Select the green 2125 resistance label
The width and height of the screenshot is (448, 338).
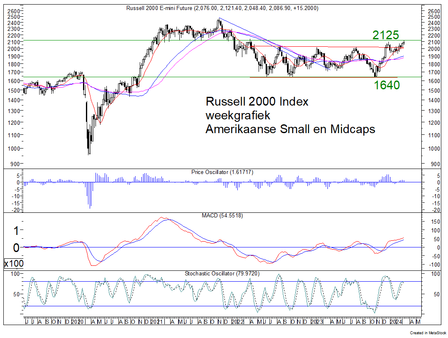(386, 35)
